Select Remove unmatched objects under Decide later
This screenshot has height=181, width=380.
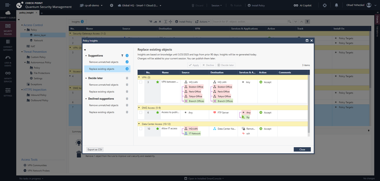tap(107, 85)
